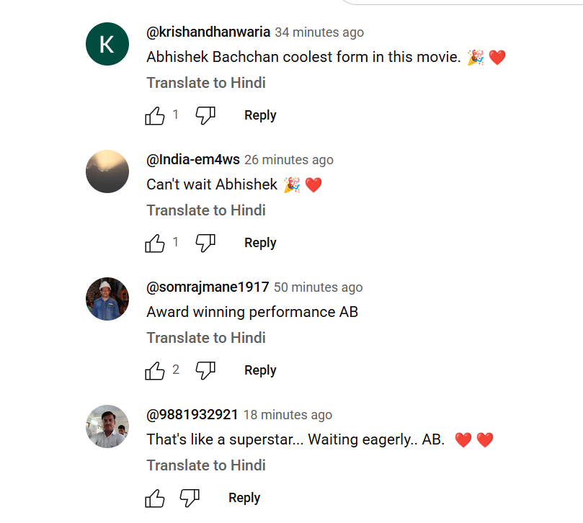Dislike the 'That's like a superstar' comment
This screenshot has width=583, height=523.
(190, 498)
